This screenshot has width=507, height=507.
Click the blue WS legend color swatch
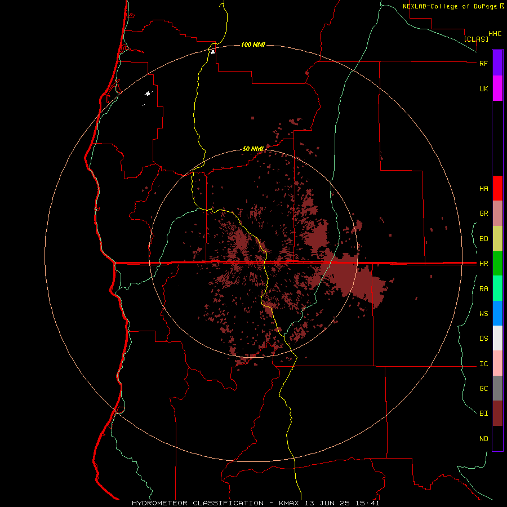click(497, 313)
